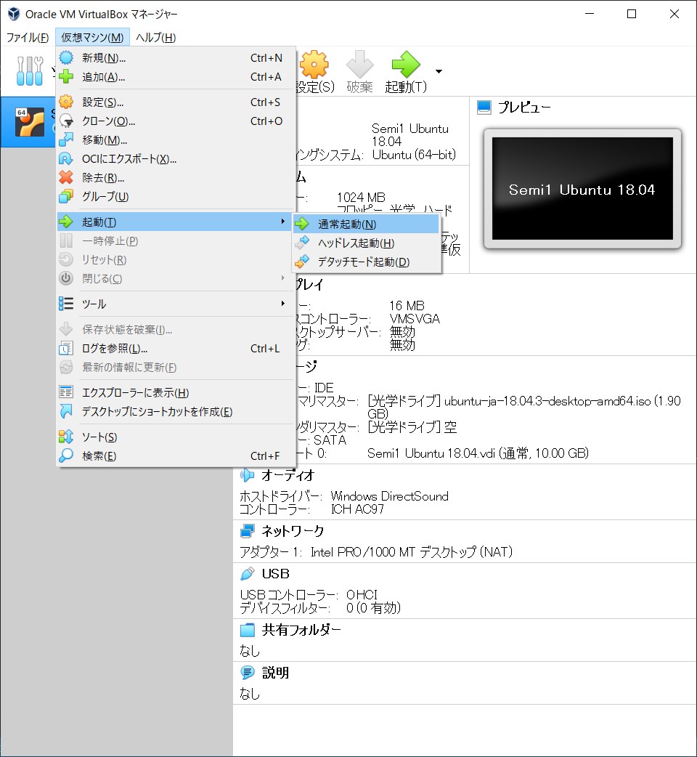This screenshot has height=757, width=697.
Task: Click the 移動(M) move icon
Action: (x=66, y=139)
